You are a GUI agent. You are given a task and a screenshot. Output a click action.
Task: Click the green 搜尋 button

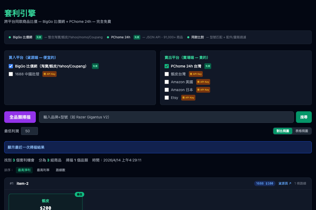[x=304, y=117]
